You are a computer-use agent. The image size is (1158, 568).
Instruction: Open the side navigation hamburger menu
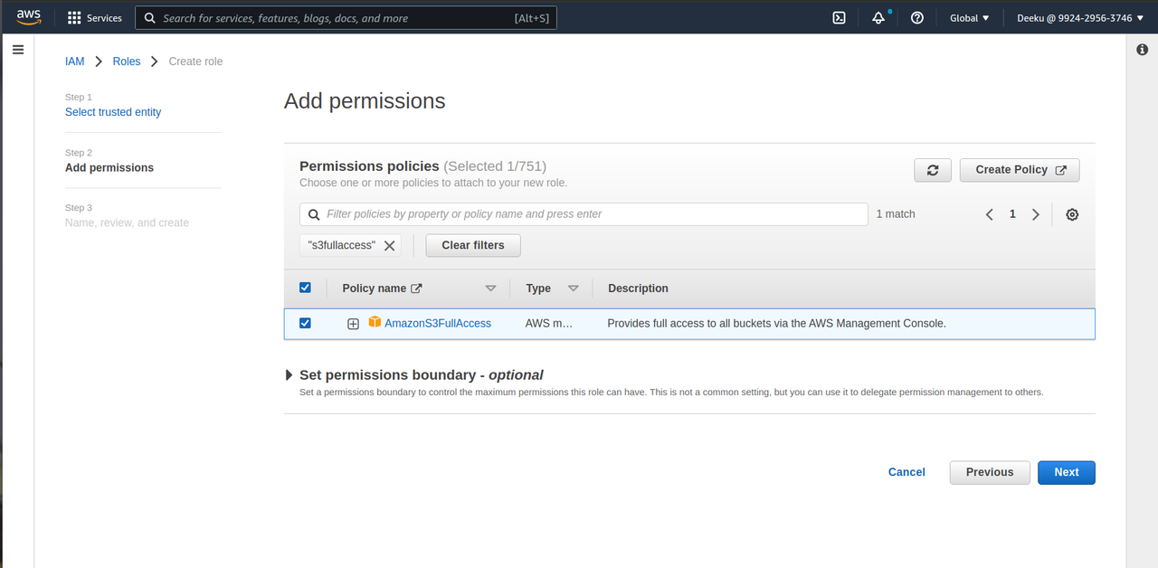point(17,51)
